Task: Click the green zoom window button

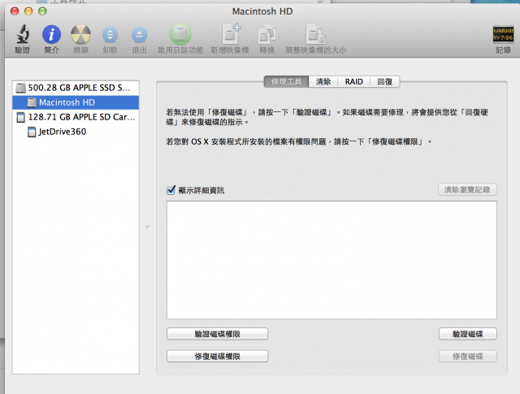Action: pos(42,11)
